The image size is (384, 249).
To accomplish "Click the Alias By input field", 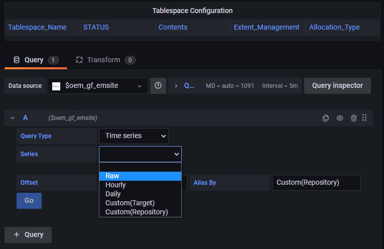I will click(x=316, y=183).
